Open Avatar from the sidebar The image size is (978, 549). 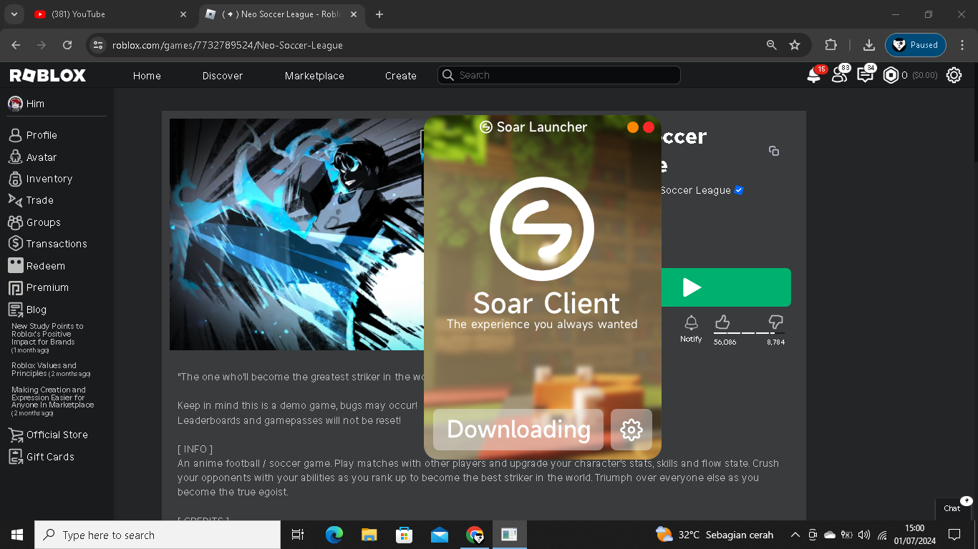(x=33, y=157)
